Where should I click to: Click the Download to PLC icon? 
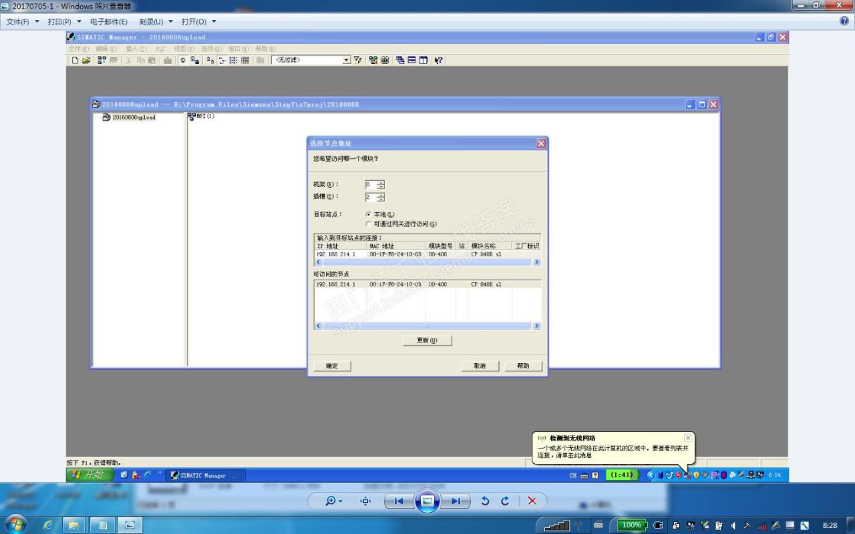coord(168,60)
